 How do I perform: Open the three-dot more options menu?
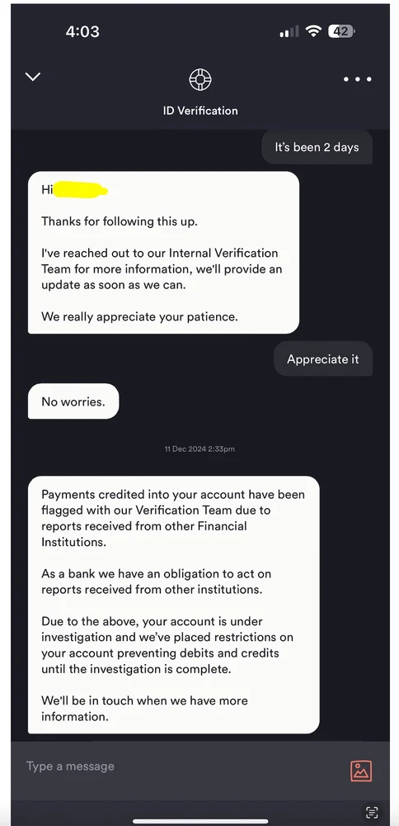pos(358,79)
